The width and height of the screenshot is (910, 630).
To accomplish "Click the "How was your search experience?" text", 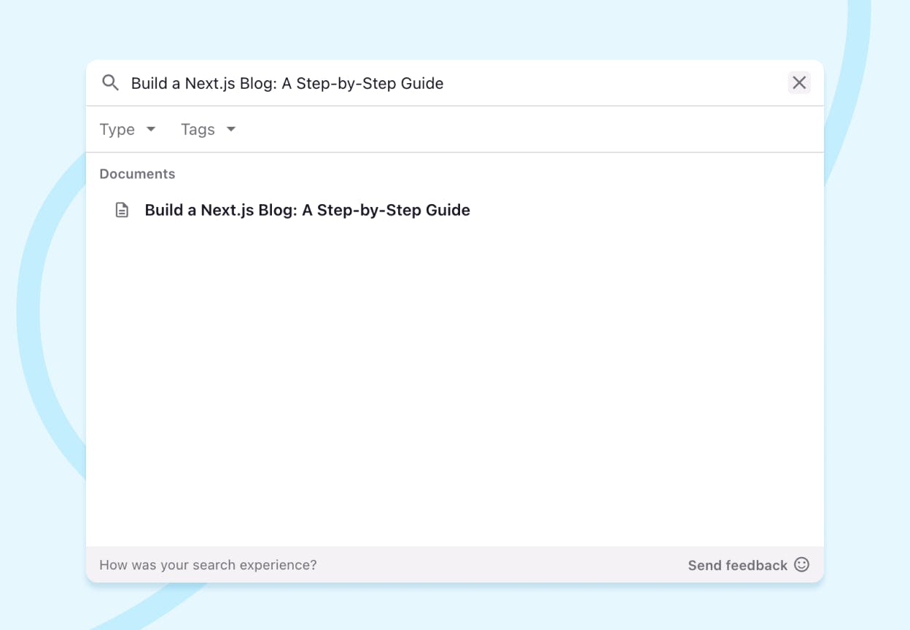I will pos(208,565).
